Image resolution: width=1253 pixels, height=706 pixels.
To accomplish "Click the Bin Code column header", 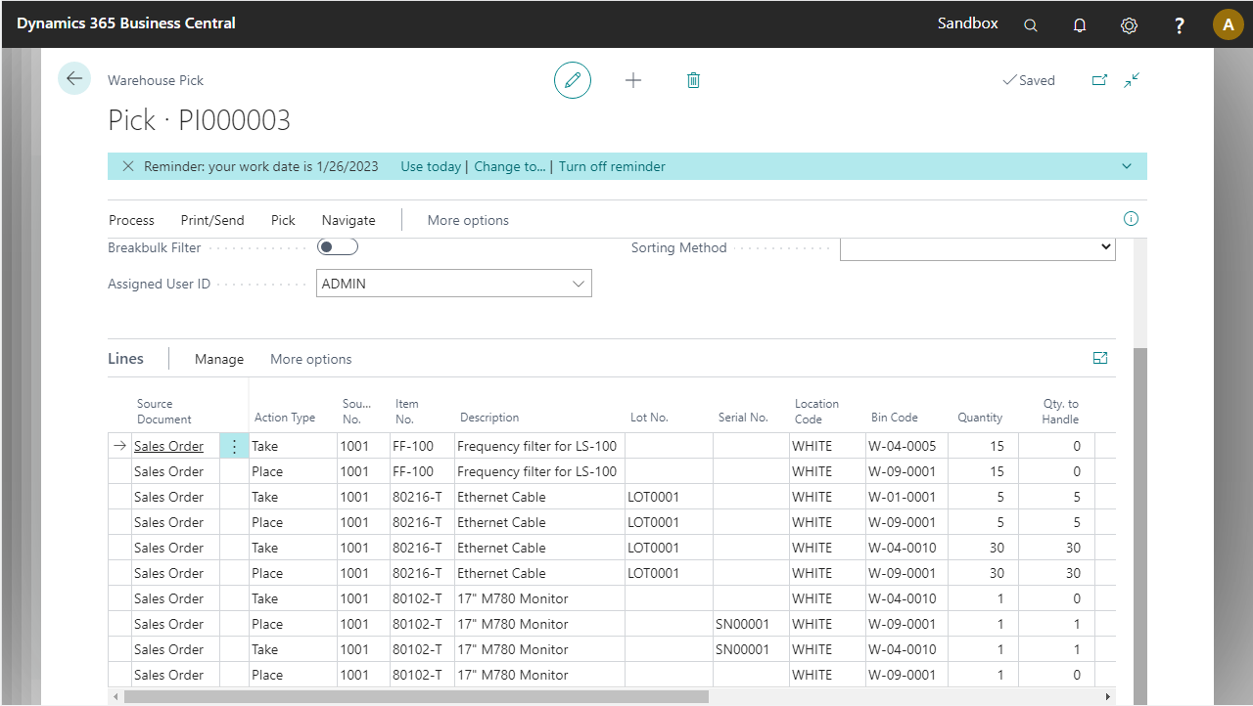I will (895, 418).
